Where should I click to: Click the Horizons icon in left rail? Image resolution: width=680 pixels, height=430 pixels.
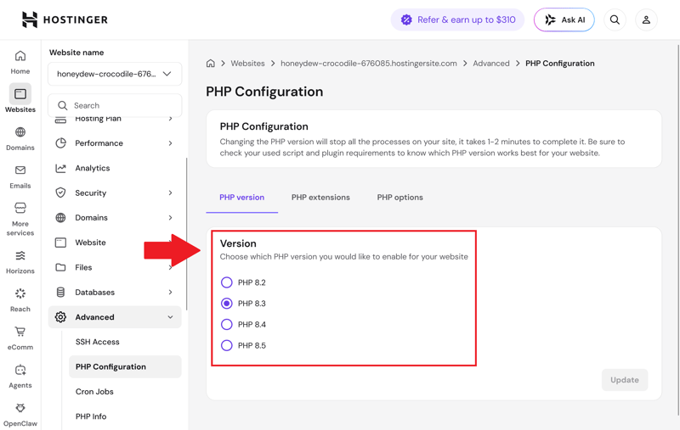pyautogui.click(x=20, y=255)
